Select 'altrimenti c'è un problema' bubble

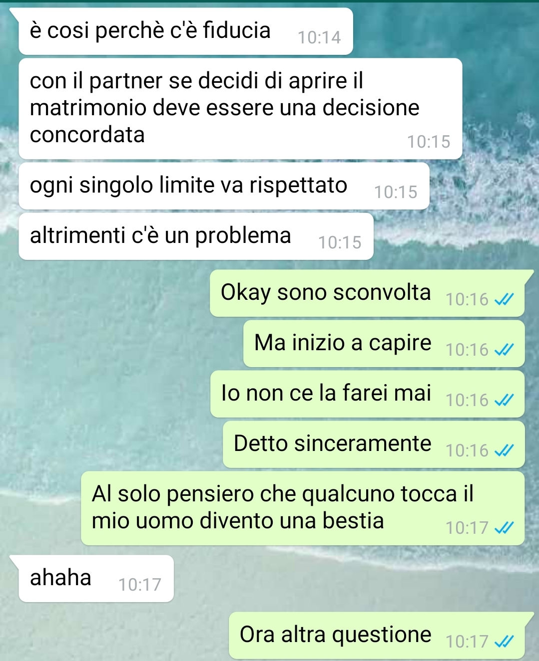coord(196,236)
